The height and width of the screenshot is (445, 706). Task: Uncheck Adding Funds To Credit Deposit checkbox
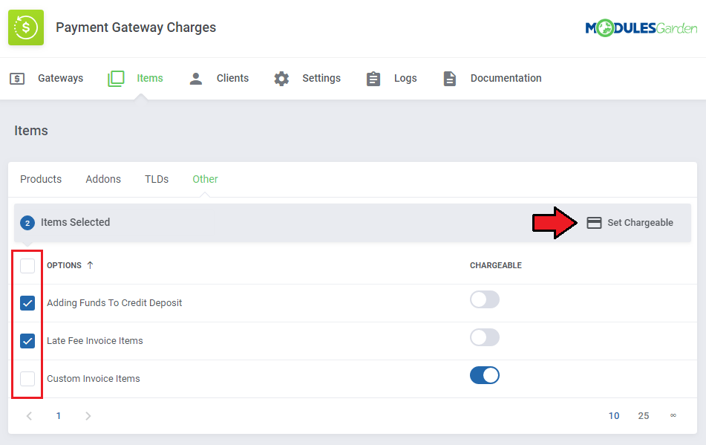point(27,303)
